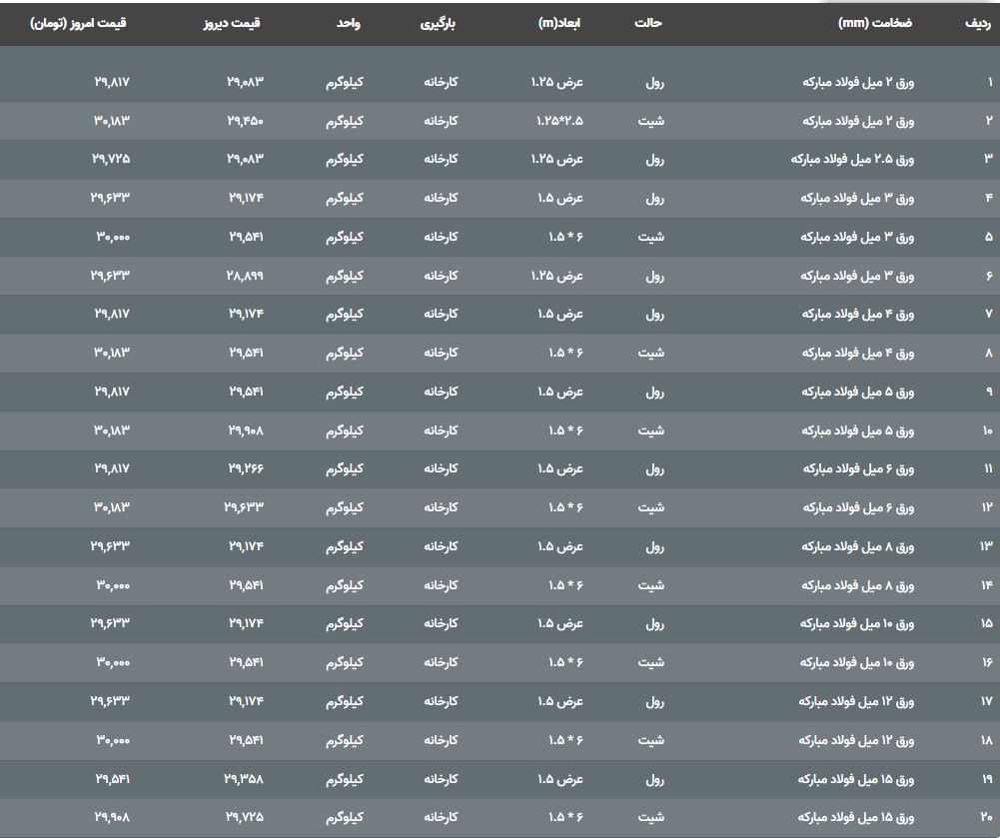
Task: Click the "ضخامت (mm)" column header
Action: (x=875, y=23)
